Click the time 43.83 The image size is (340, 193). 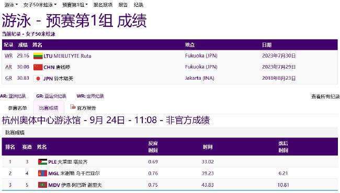point(208,185)
